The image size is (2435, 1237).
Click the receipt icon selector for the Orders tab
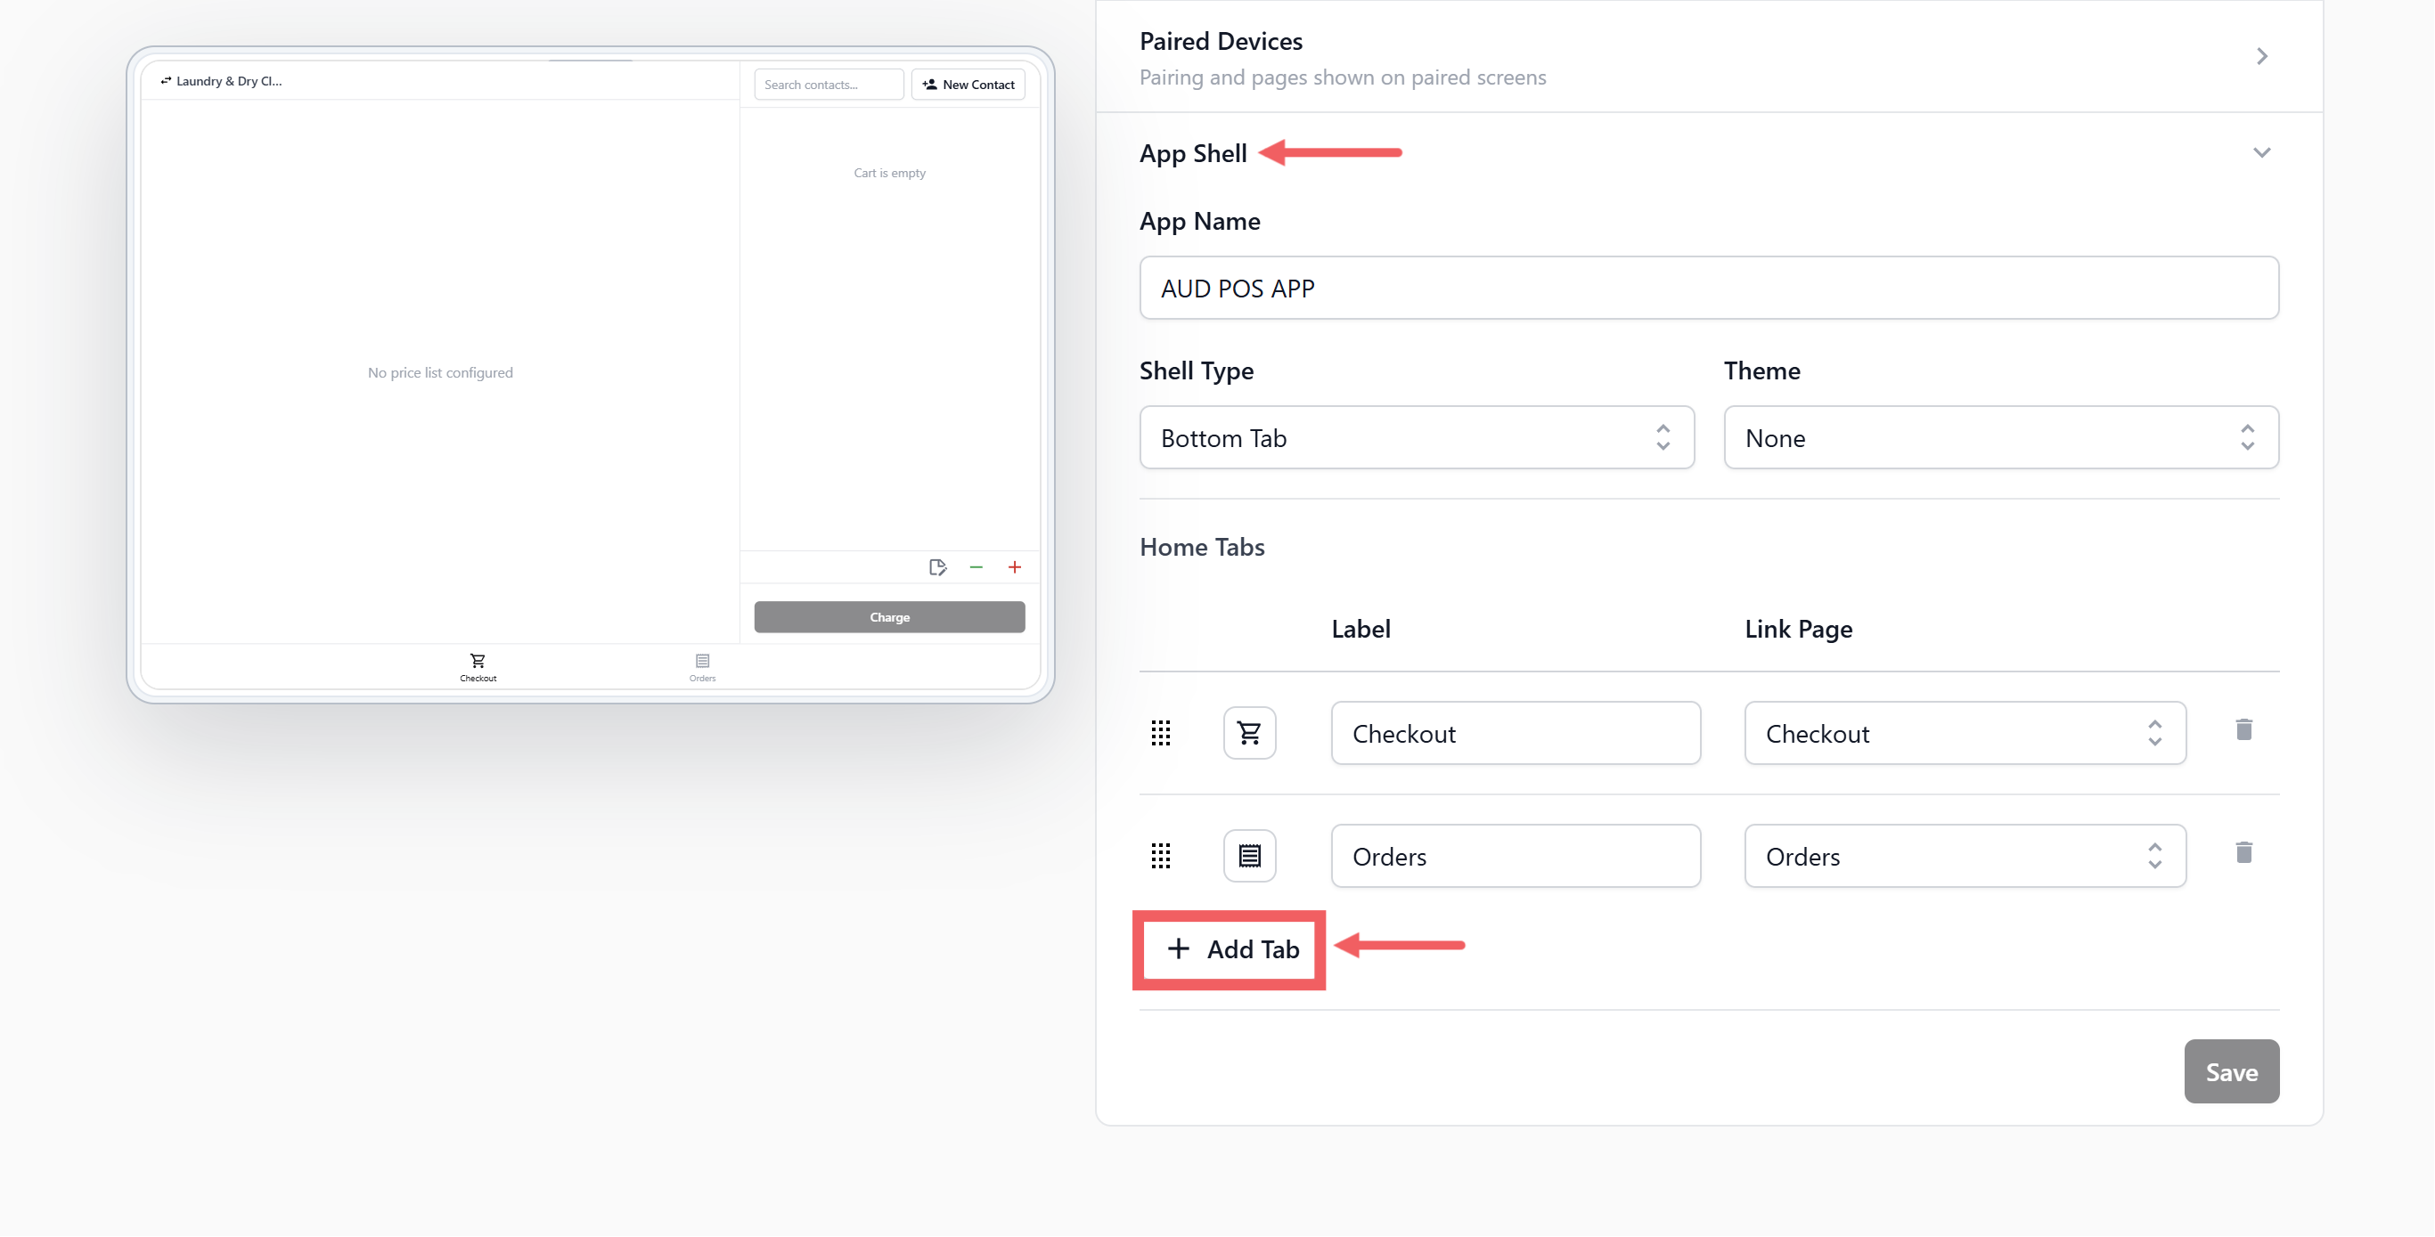(x=1250, y=855)
